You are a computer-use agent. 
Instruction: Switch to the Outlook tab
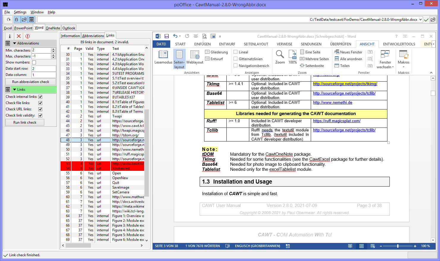pyautogui.click(x=69, y=28)
